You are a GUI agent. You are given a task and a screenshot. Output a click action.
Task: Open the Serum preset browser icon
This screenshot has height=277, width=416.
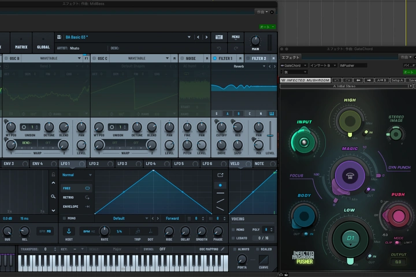[59, 37]
